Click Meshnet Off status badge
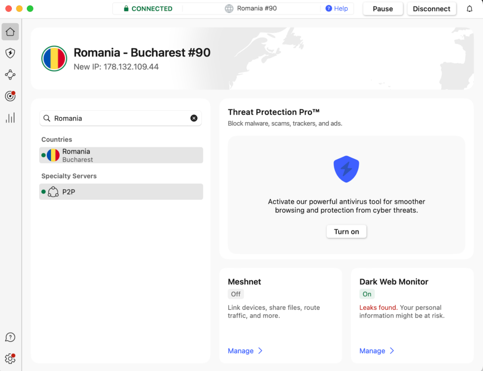 click(236, 294)
